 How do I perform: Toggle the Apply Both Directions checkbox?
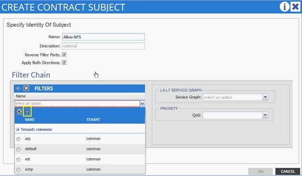click(x=64, y=62)
